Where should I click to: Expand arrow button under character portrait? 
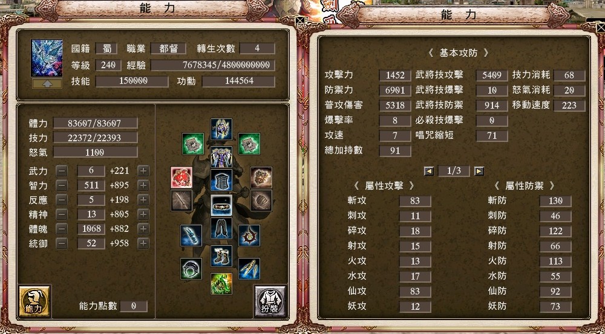(x=47, y=83)
